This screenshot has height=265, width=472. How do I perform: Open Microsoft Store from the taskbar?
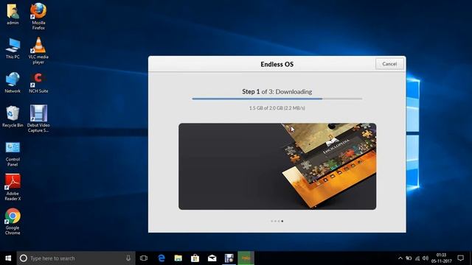195,258
